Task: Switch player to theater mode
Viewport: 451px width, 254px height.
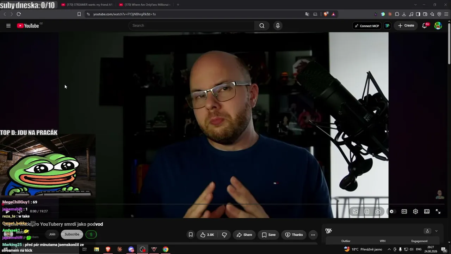Action: [427, 211]
